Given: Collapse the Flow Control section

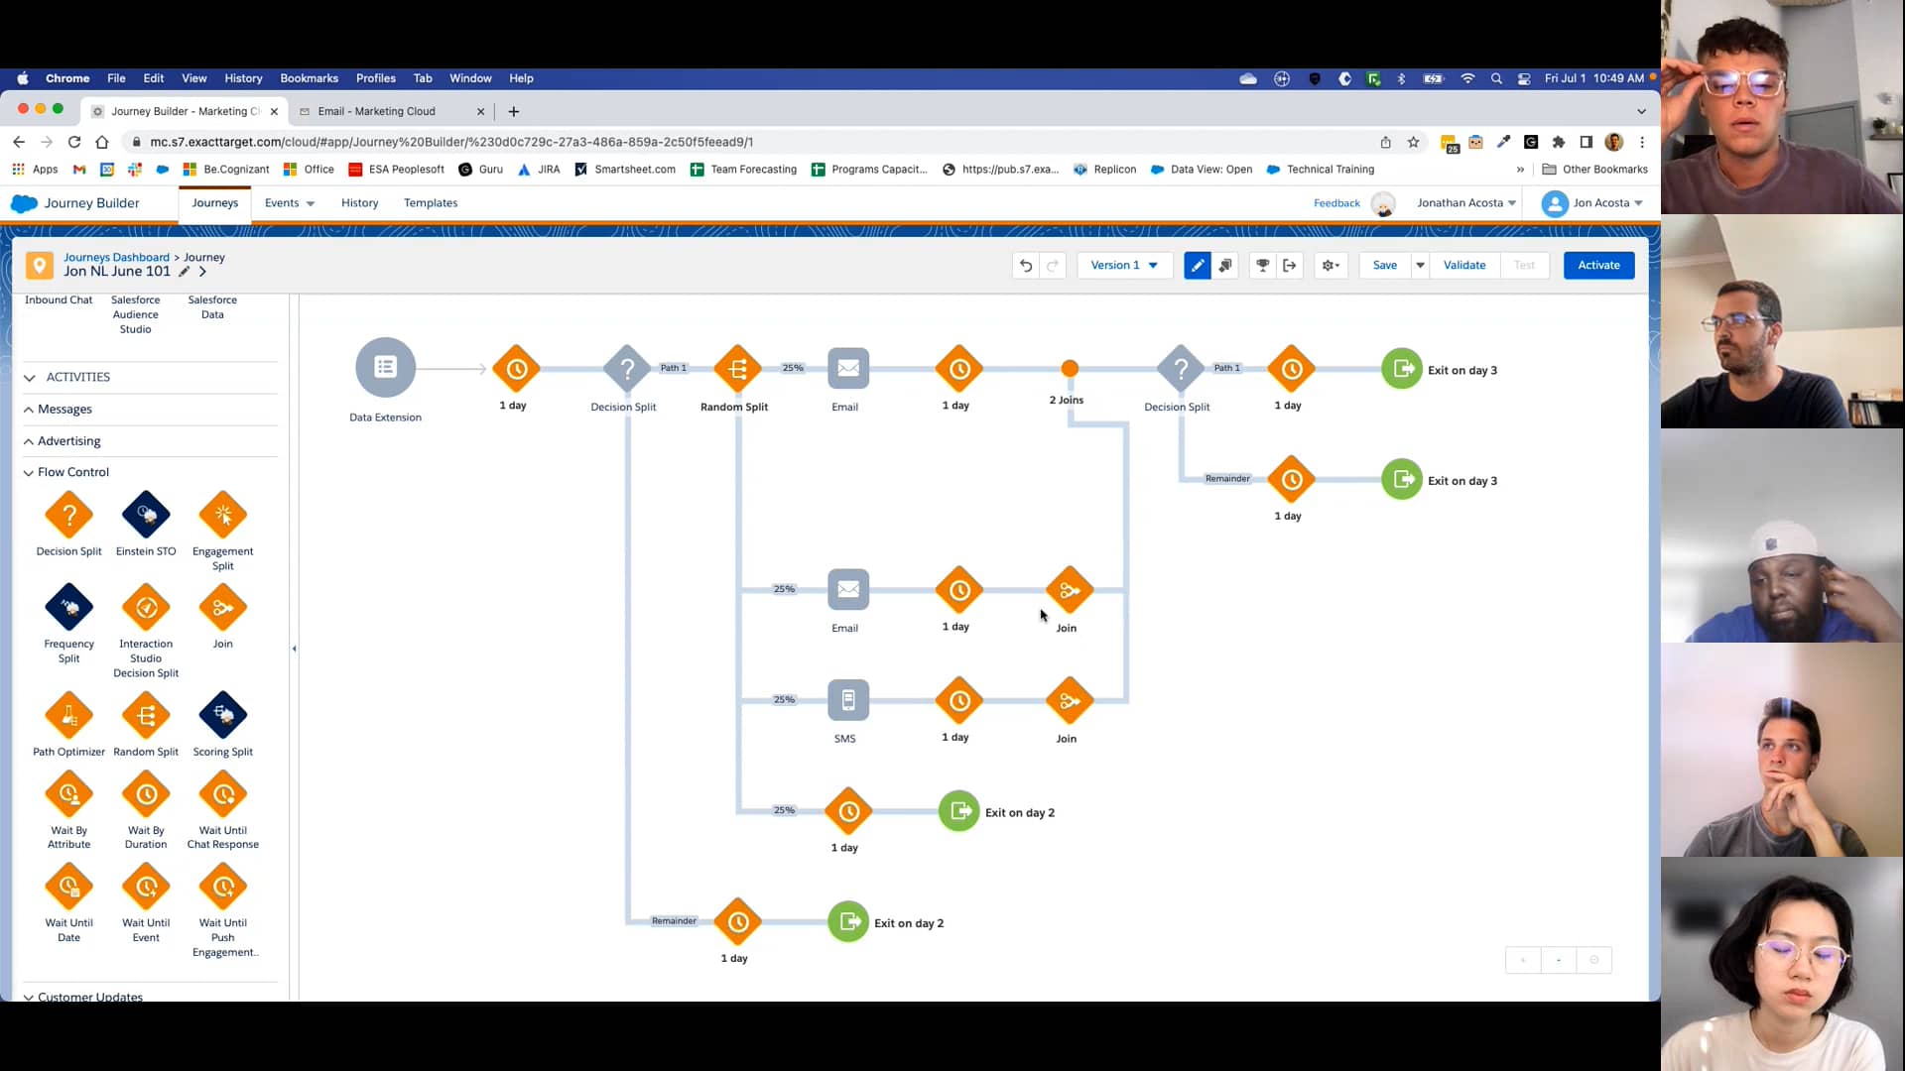Looking at the screenshot, I should [x=30, y=472].
